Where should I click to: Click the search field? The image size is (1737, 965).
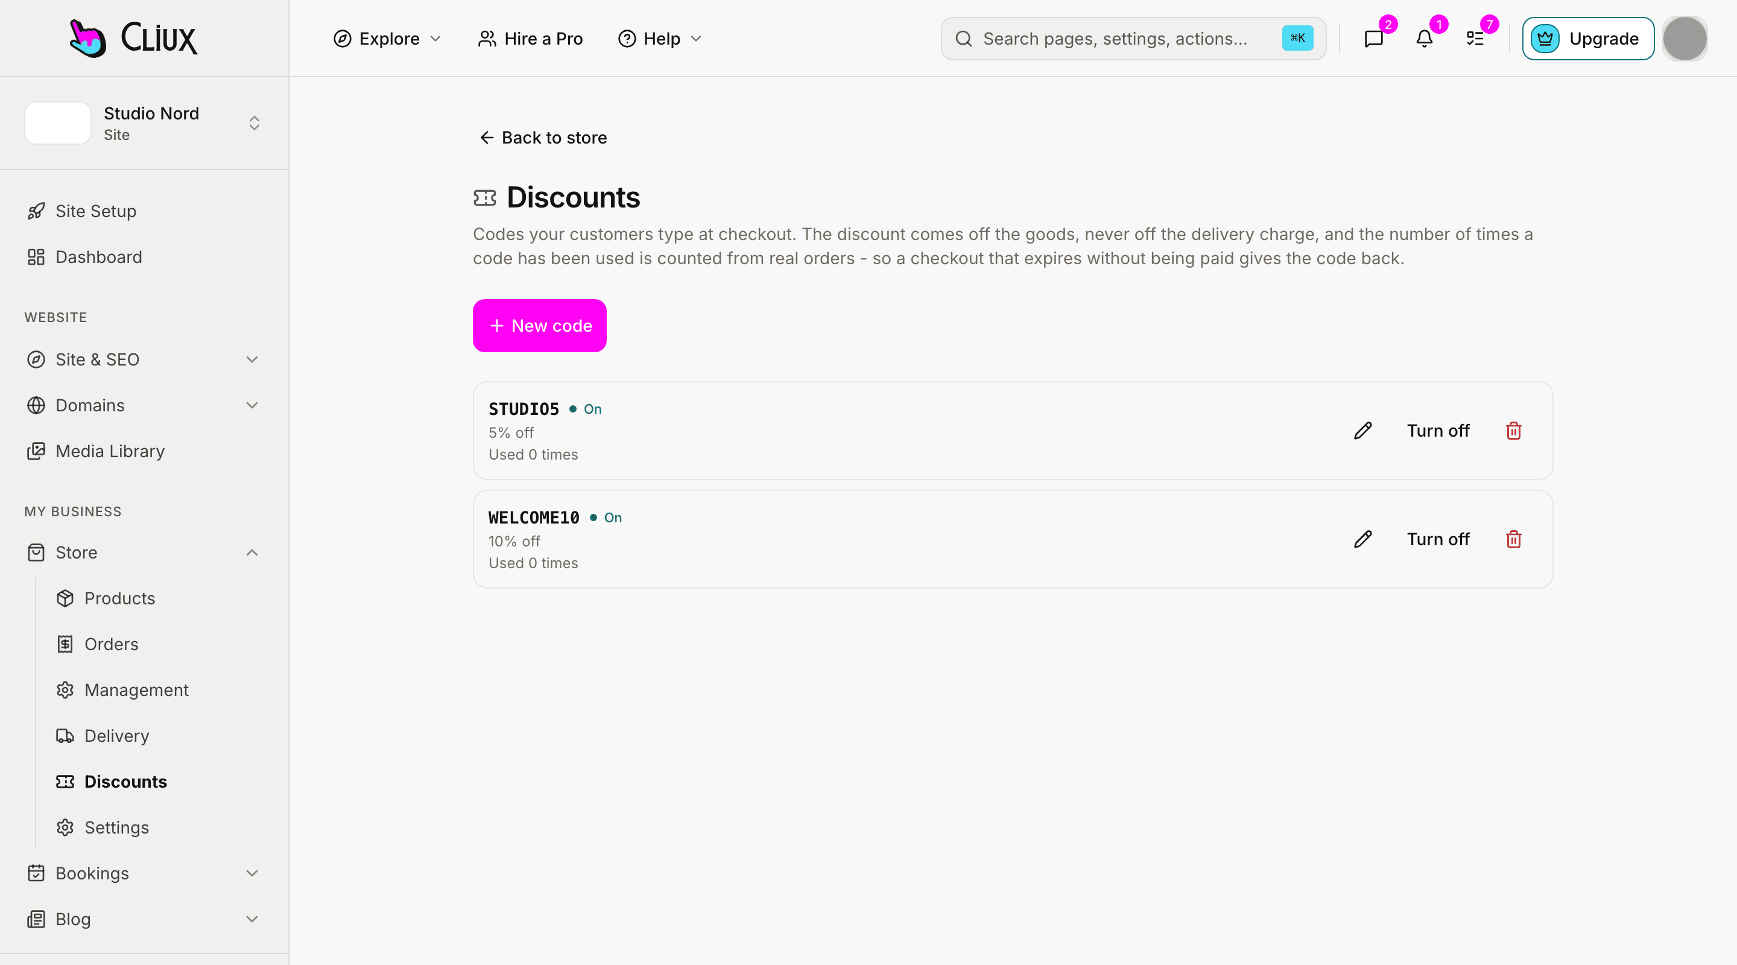pyautogui.click(x=1133, y=39)
